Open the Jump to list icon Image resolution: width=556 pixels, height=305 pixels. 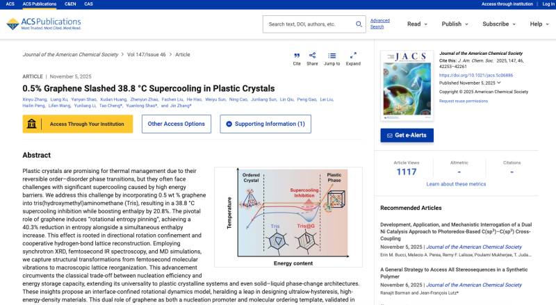tap(332, 55)
